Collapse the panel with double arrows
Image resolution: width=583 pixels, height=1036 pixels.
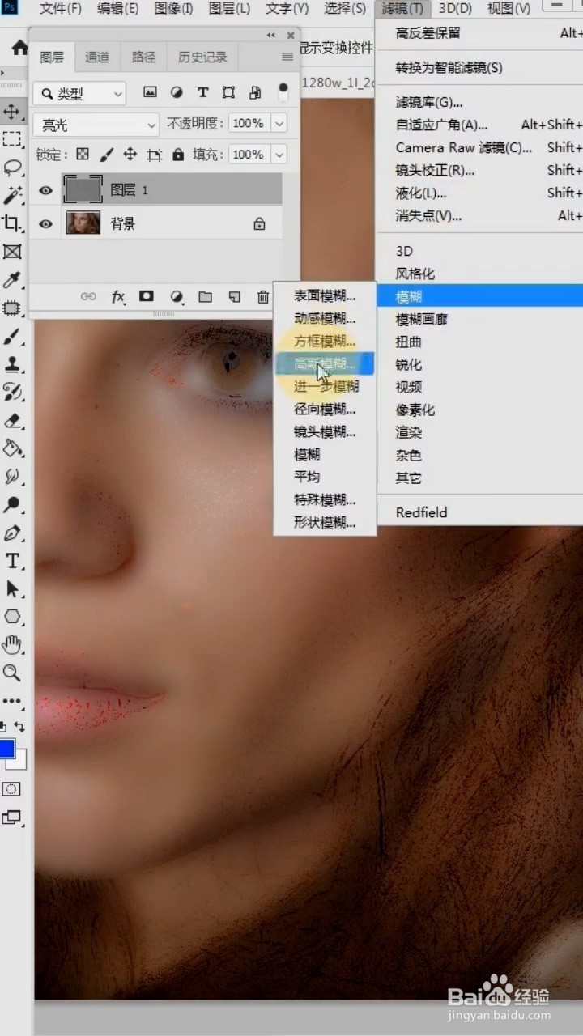tap(270, 36)
